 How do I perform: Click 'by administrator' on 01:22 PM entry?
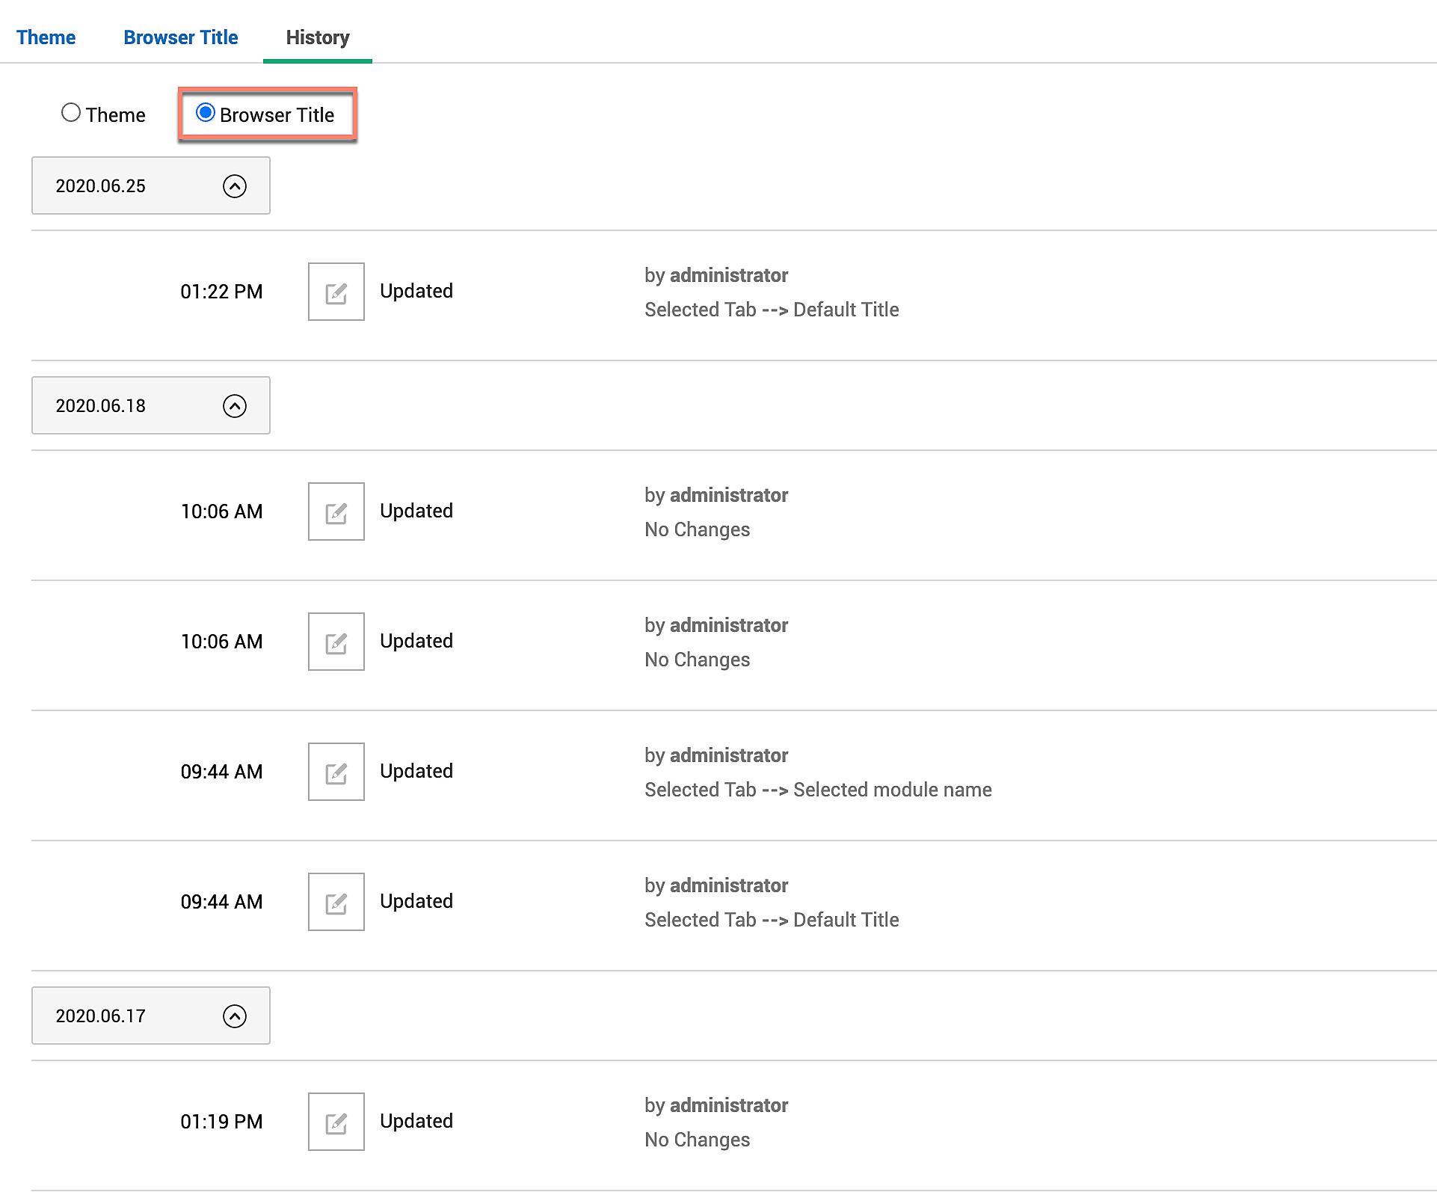[716, 275]
